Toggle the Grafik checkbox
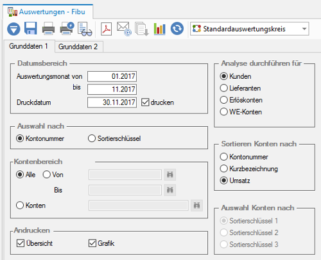This screenshot has height=260, width=321. pyautogui.click(x=92, y=243)
